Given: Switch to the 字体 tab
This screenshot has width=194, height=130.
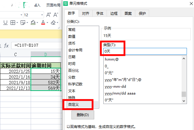Looking at the screenshot, I should (x=100, y=13).
